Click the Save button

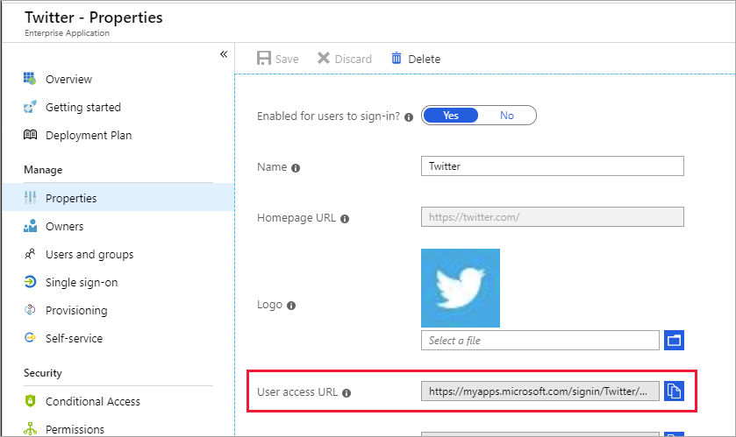click(x=277, y=59)
